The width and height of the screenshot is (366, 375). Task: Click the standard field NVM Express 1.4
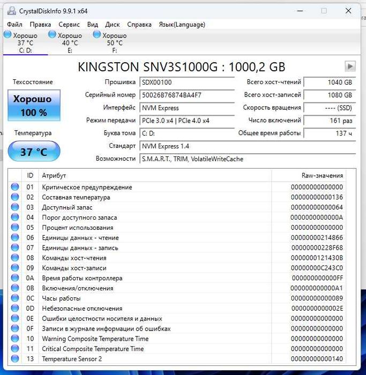[x=248, y=146]
